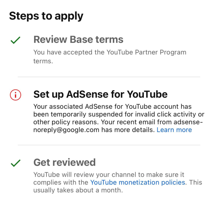
Task: Click green checkmark beside Get reviewed
Action: [x=15, y=163]
